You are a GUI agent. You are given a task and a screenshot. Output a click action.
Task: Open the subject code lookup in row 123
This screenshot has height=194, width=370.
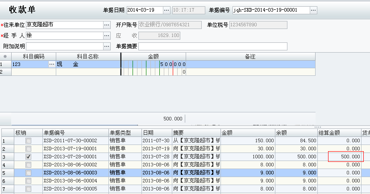(x=52, y=64)
